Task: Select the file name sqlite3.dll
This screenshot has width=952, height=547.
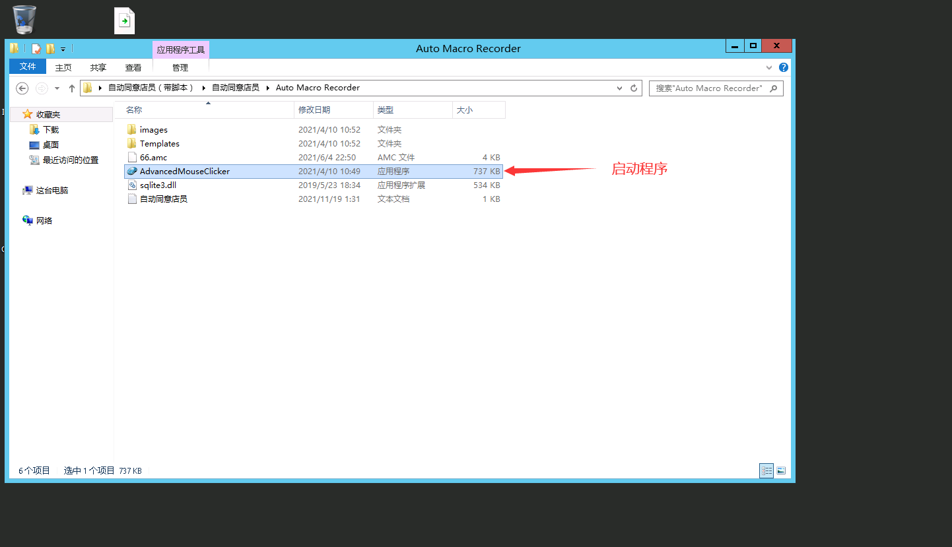Action: pos(158,185)
